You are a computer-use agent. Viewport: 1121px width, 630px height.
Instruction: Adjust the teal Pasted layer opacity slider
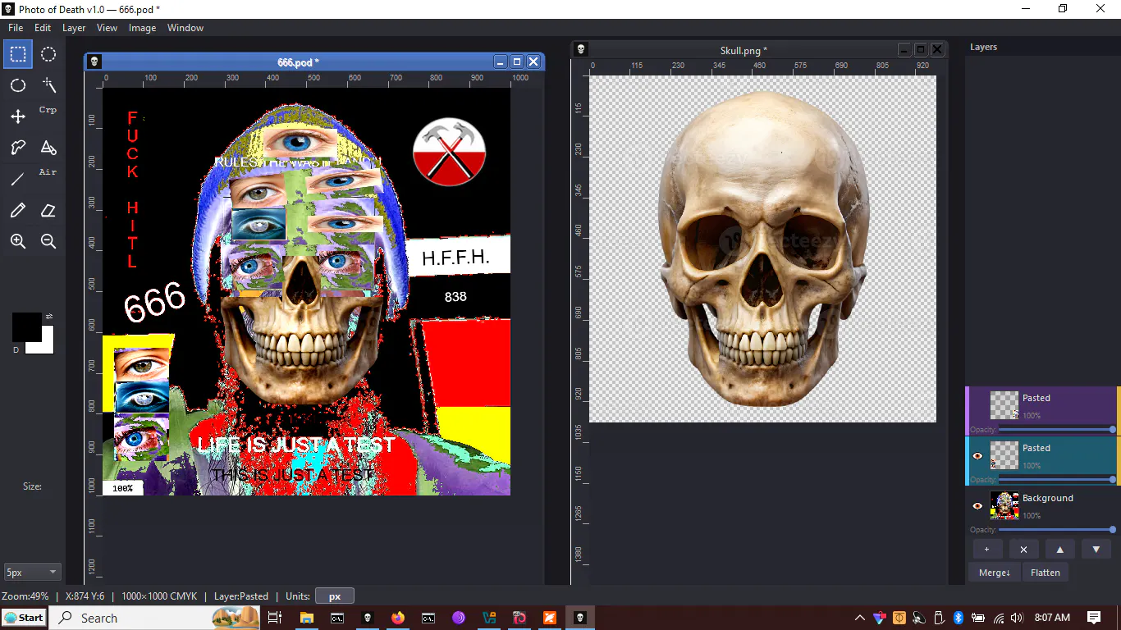1055,480
